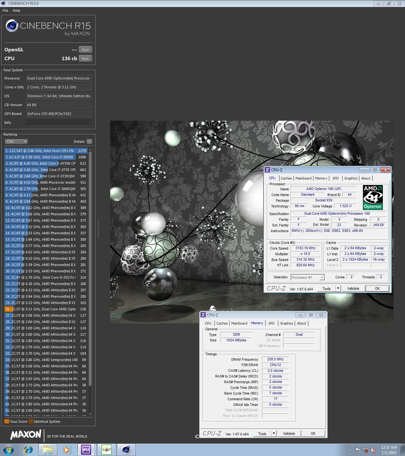Viewport: 405px width, 456px height.
Task: Click the Core Speed 3103.19 MHz value
Action: (x=306, y=248)
